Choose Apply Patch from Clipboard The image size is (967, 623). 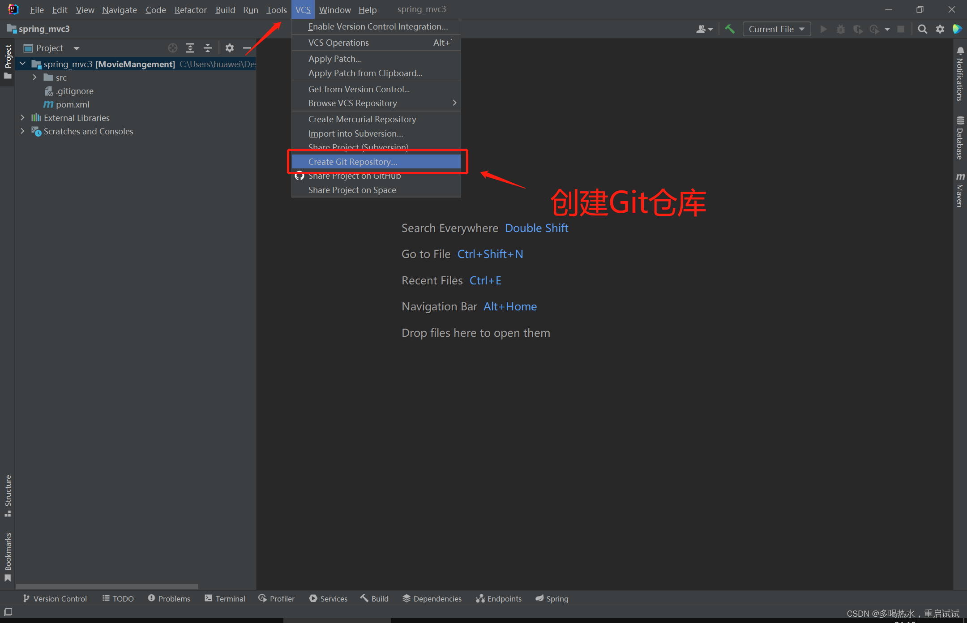(x=376, y=73)
